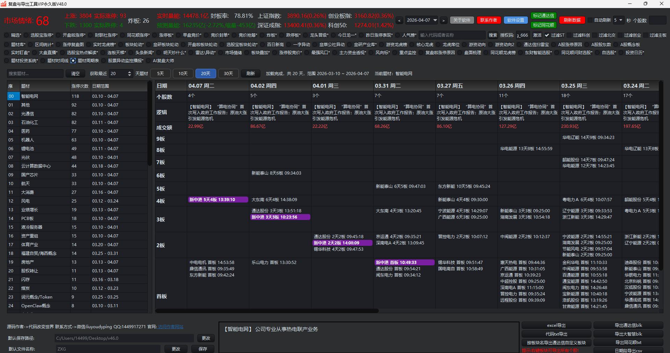Go to previous date with left arrow
The image size is (670, 353).
click(399, 21)
